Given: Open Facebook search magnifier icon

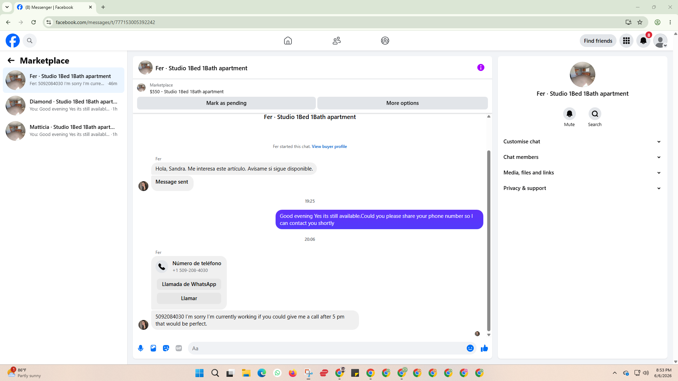Looking at the screenshot, I should (x=30, y=41).
